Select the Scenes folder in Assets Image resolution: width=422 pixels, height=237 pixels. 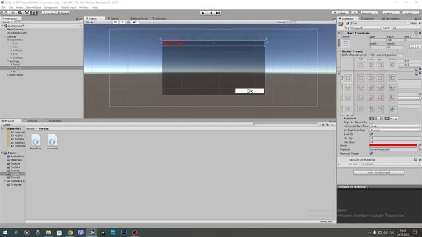click(x=15, y=171)
